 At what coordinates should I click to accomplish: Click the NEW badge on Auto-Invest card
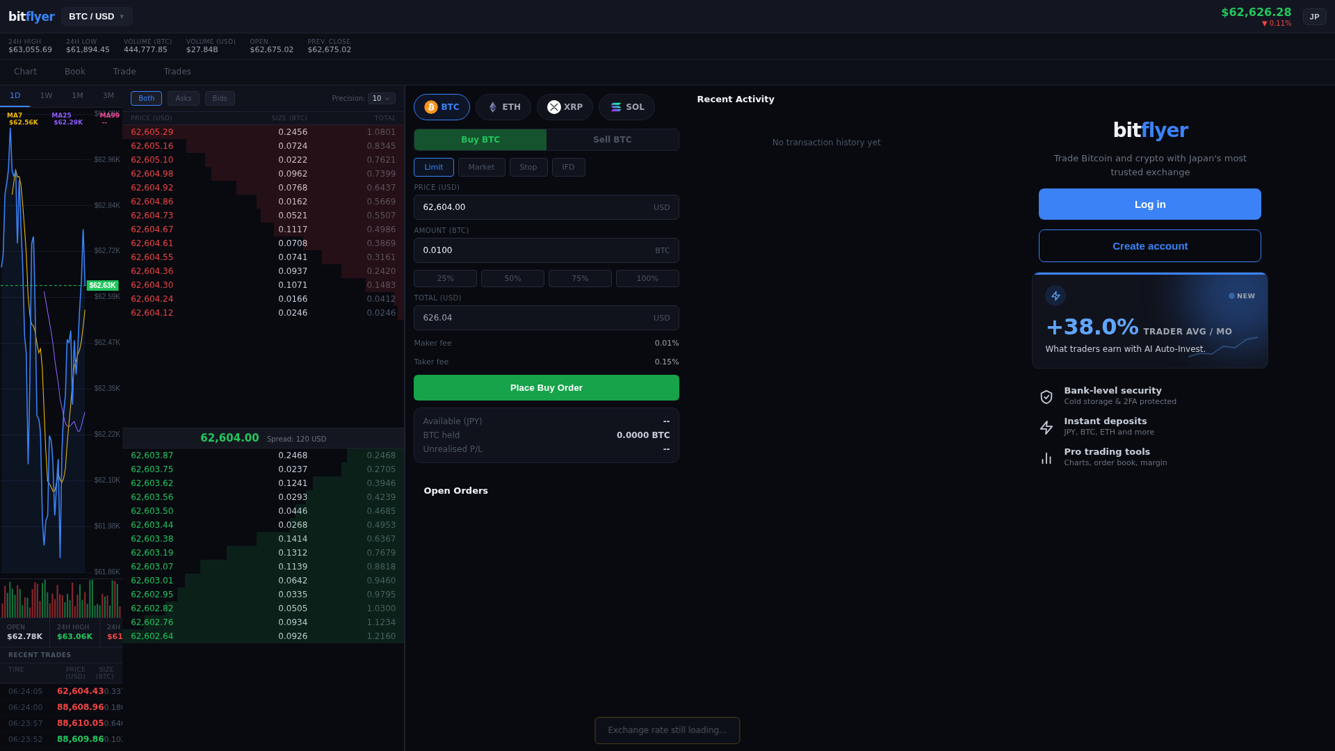tap(1242, 296)
